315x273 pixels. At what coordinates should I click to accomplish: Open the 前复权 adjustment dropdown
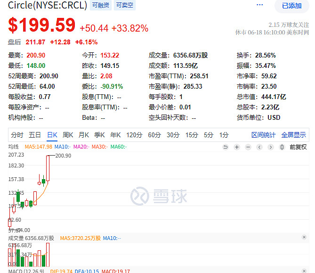[298, 147]
